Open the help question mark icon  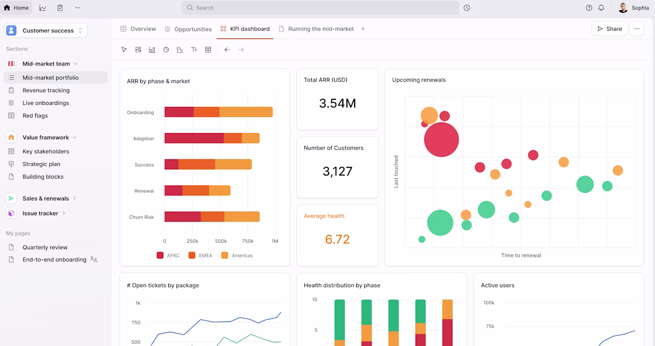(589, 8)
